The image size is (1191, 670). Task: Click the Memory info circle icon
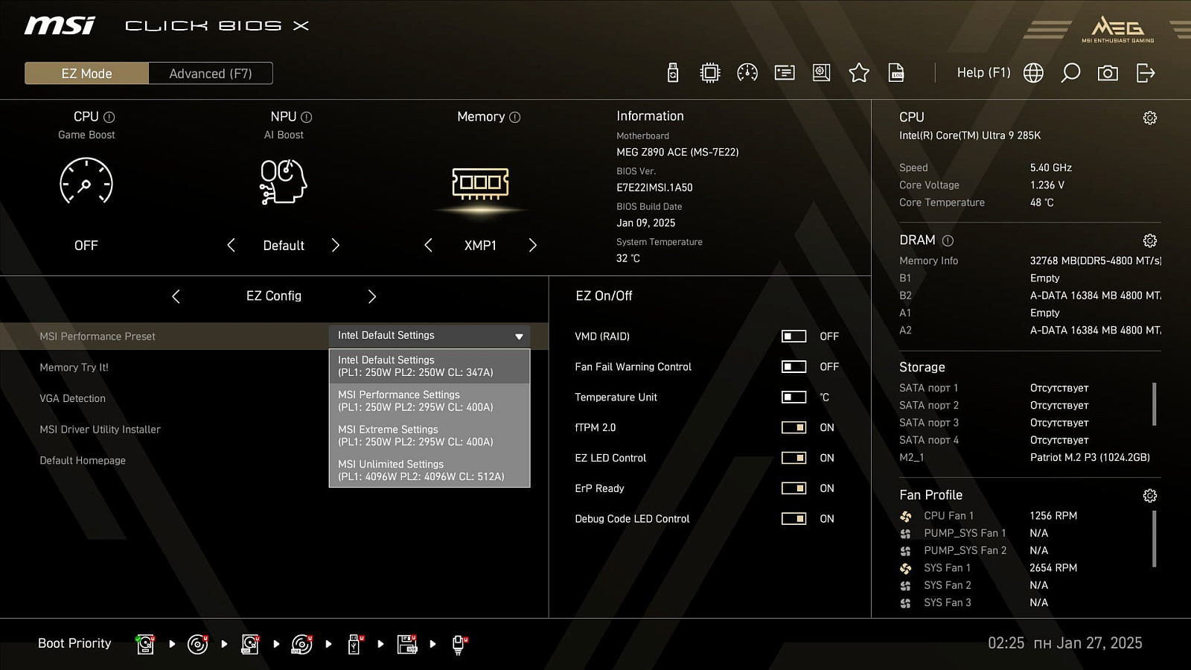click(515, 117)
